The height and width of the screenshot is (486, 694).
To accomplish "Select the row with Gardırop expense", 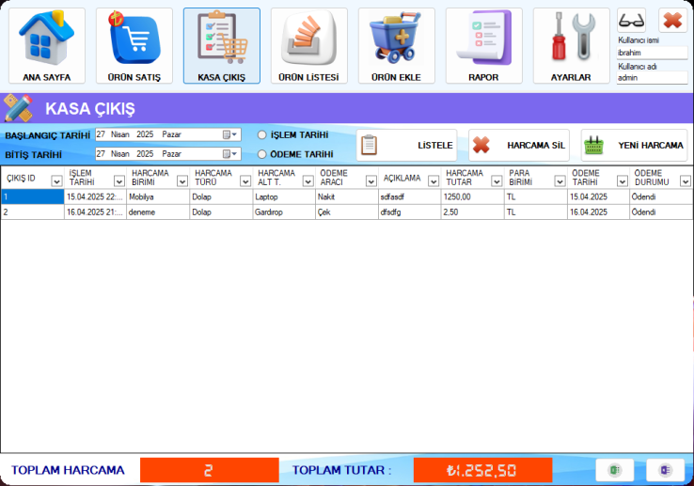I will (282, 212).
